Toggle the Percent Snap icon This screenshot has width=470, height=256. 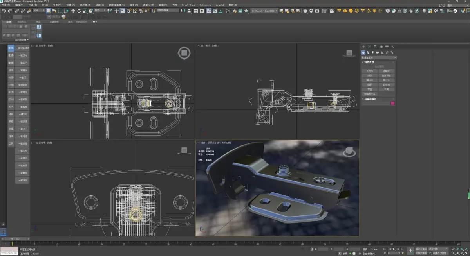pyautogui.click(x=141, y=11)
